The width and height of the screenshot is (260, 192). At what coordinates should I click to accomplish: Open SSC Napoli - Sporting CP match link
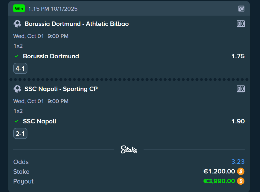[61, 89]
